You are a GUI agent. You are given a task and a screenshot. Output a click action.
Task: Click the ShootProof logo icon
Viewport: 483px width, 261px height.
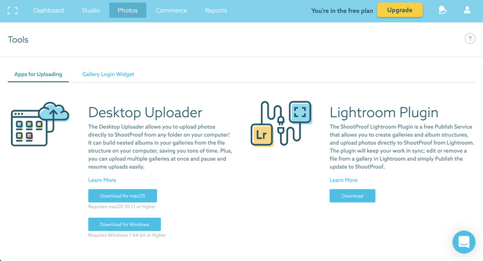(x=12, y=10)
